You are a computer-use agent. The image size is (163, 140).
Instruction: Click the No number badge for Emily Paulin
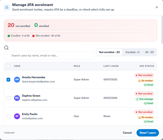pyautogui.click(x=146, y=117)
